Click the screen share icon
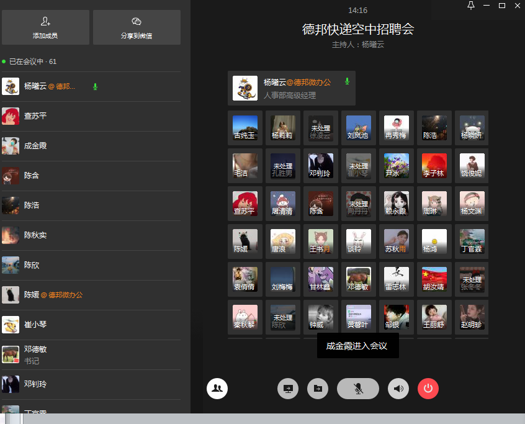 point(288,389)
